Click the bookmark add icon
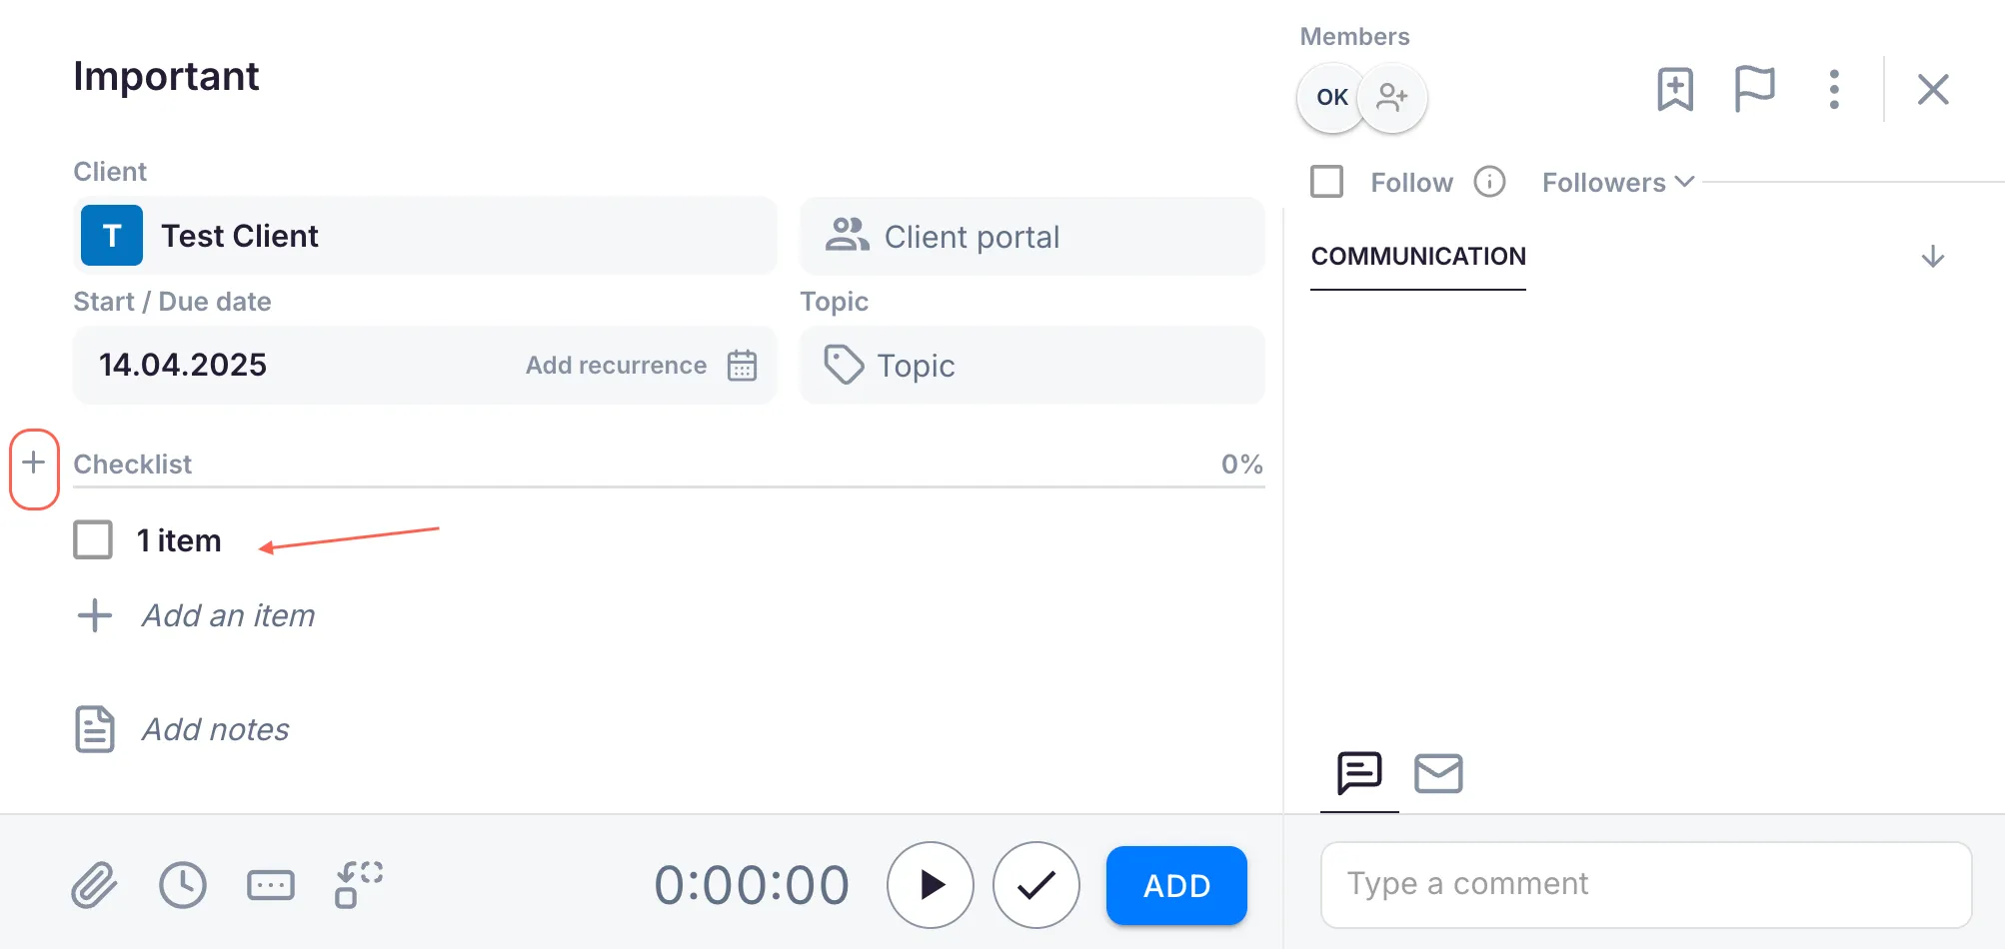This screenshot has height=949, width=2005. click(x=1675, y=90)
